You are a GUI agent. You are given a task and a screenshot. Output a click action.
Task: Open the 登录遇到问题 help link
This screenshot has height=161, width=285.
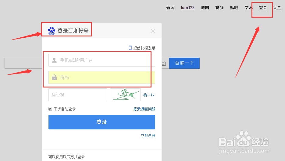click(144, 109)
